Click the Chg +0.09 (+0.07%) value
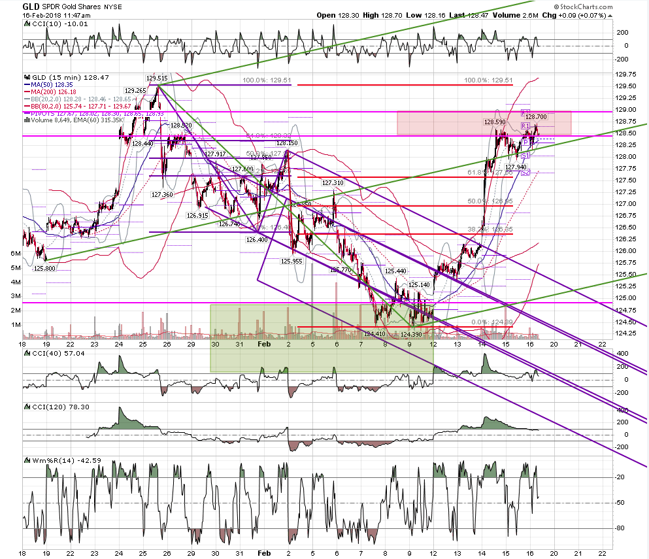 point(574,15)
